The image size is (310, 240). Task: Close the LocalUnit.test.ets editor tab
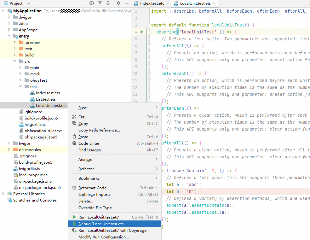click(215, 3)
